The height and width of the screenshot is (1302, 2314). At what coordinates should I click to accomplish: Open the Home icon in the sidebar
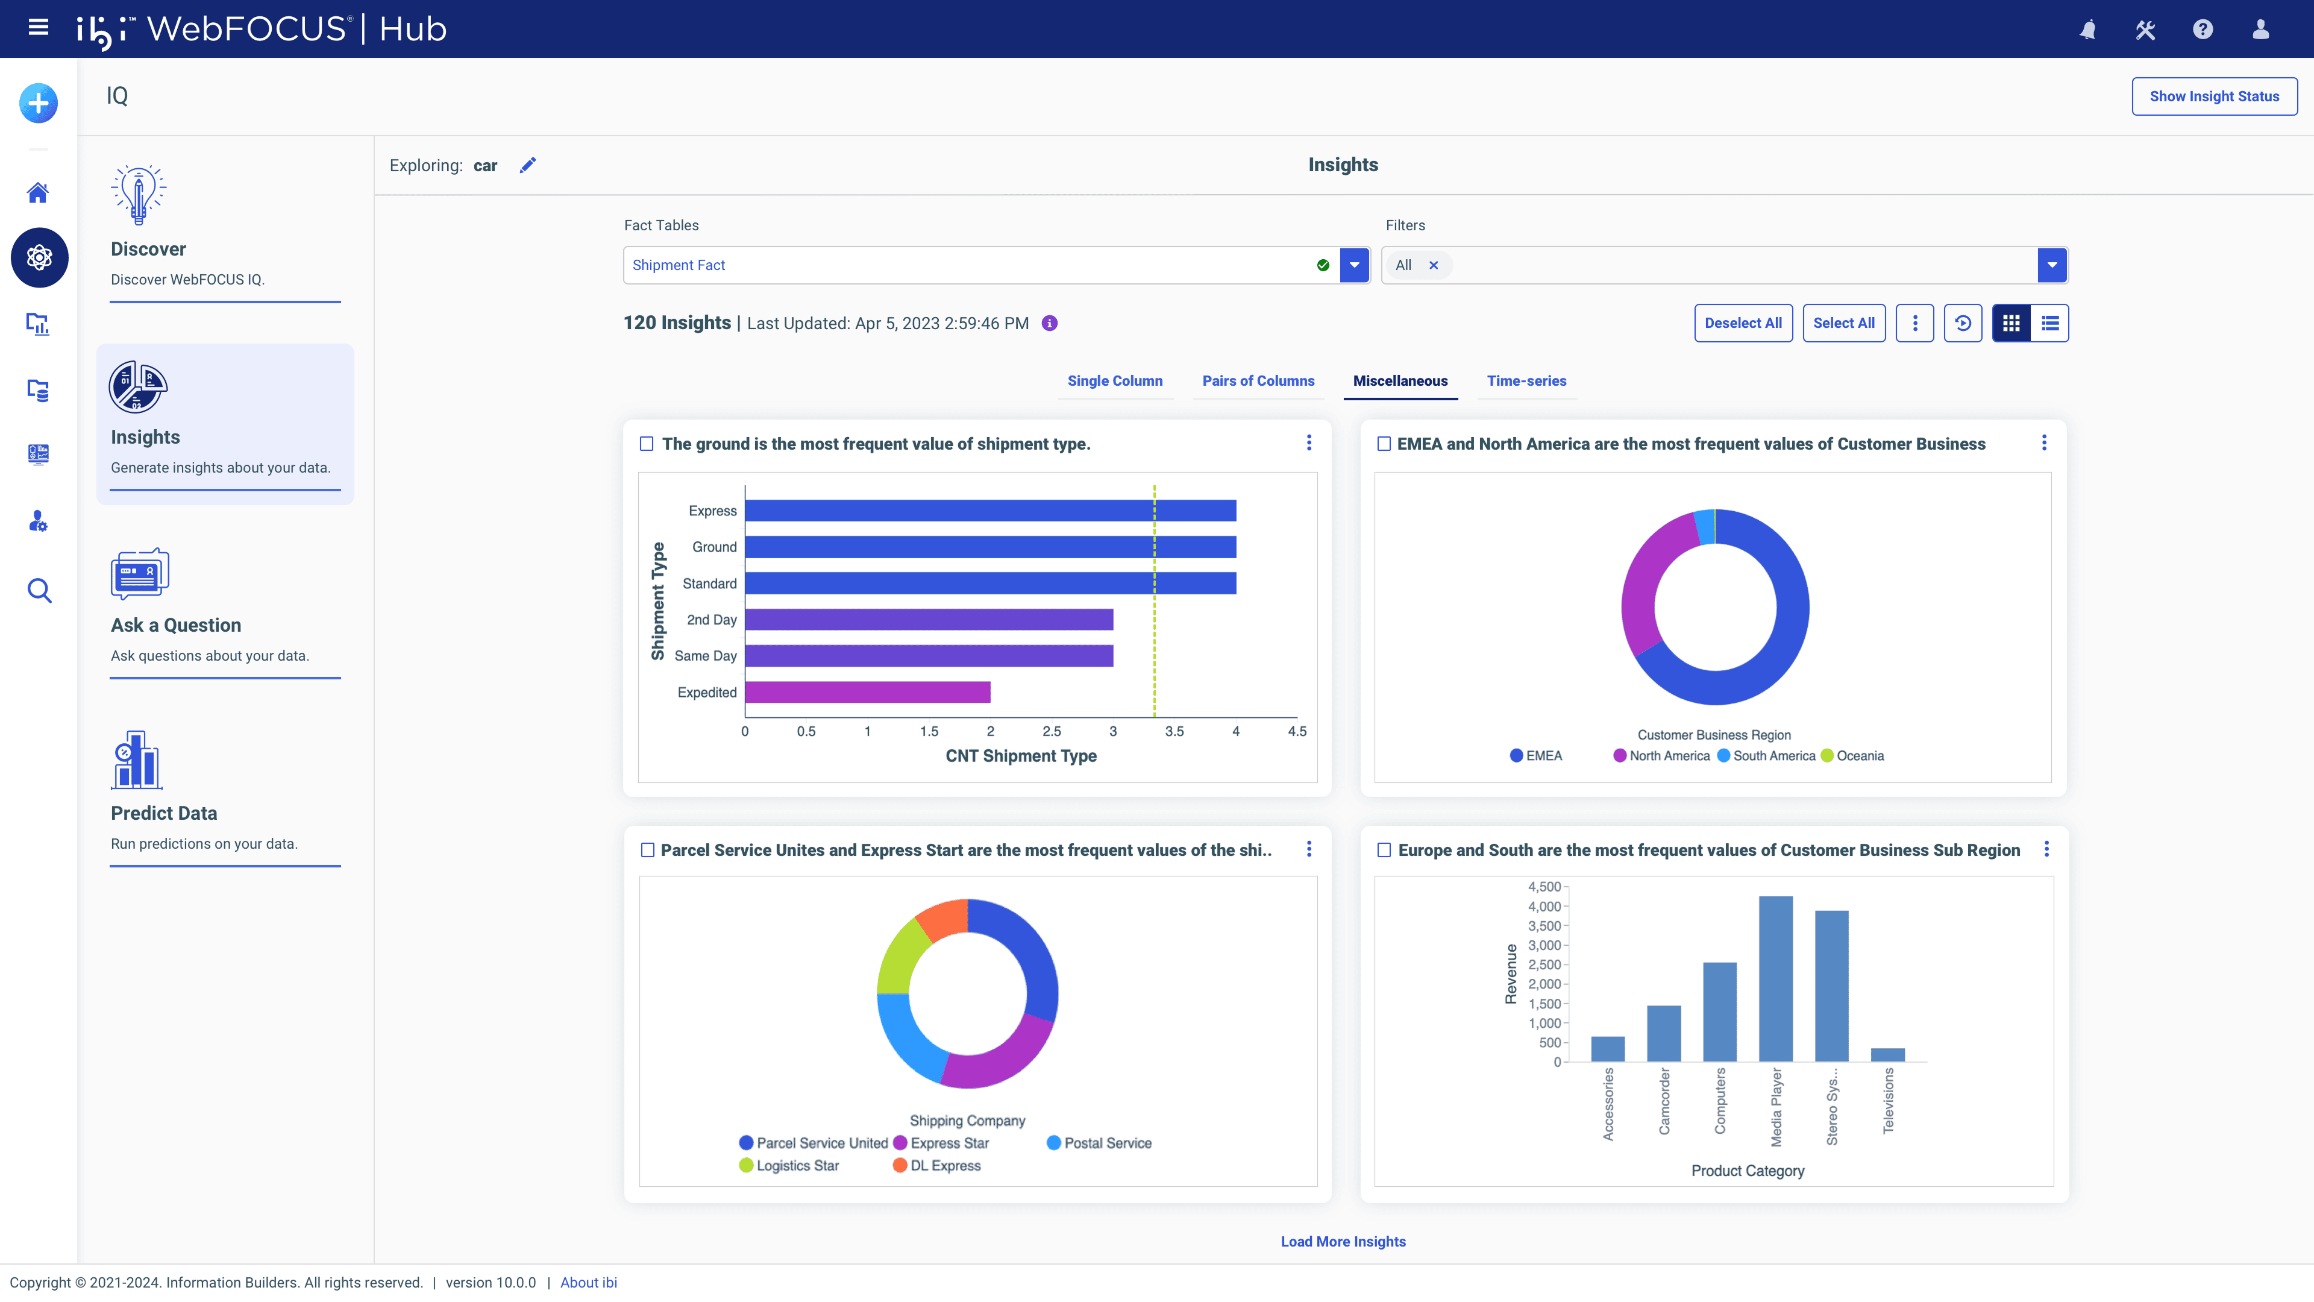[39, 192]
